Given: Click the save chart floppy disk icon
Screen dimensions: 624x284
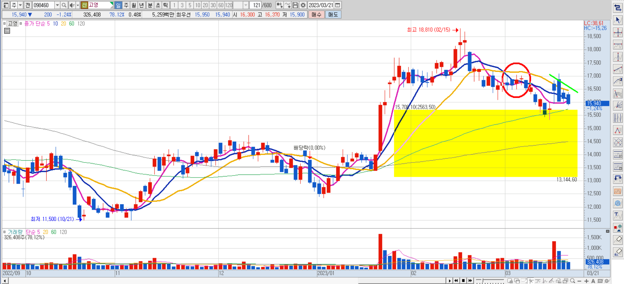Looking at the screenshot, I should [295, 5].
